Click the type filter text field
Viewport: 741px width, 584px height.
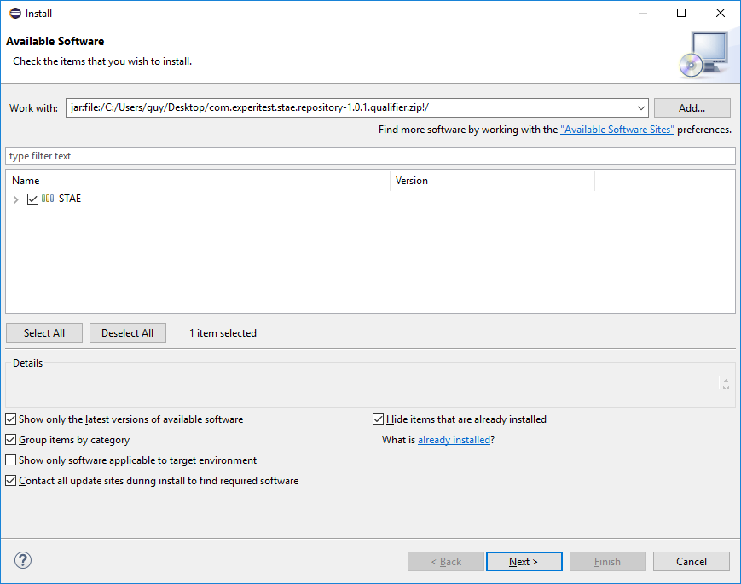pos(370,156)
